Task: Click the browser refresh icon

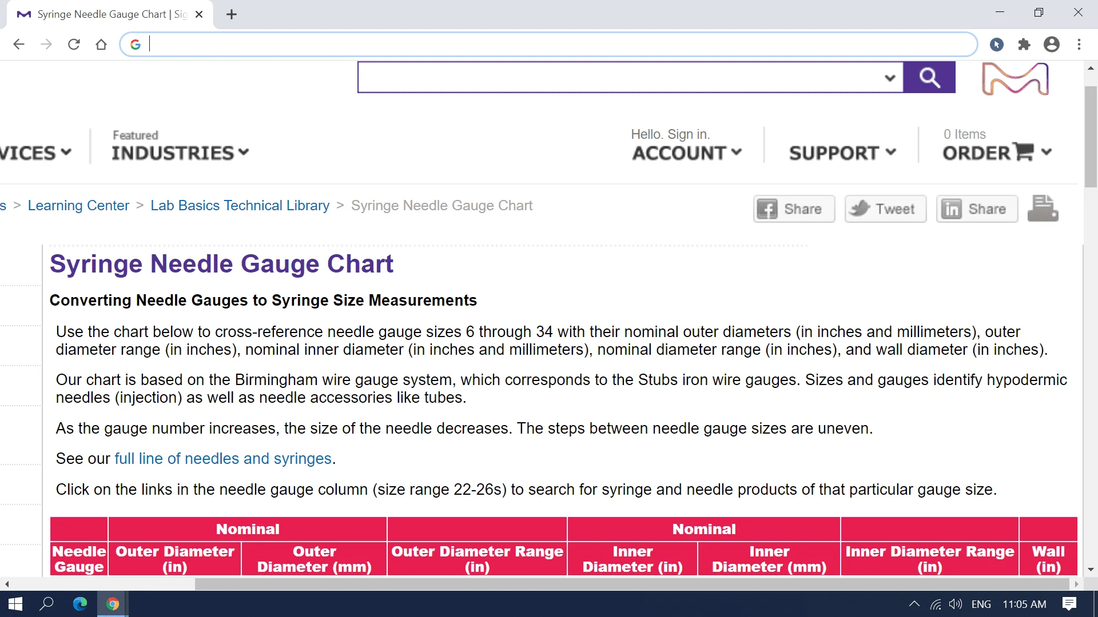Action: tap(73, 45)
